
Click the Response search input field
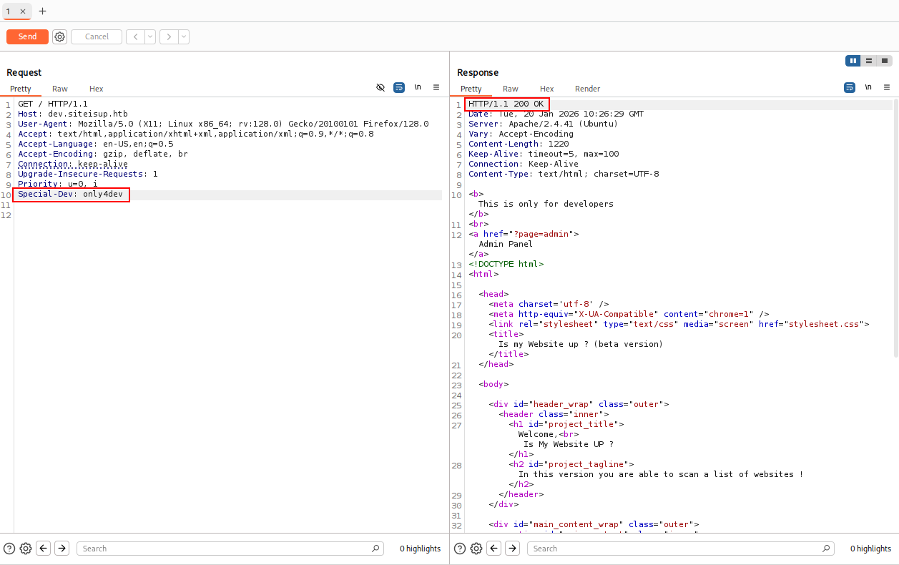click(680, 549)
